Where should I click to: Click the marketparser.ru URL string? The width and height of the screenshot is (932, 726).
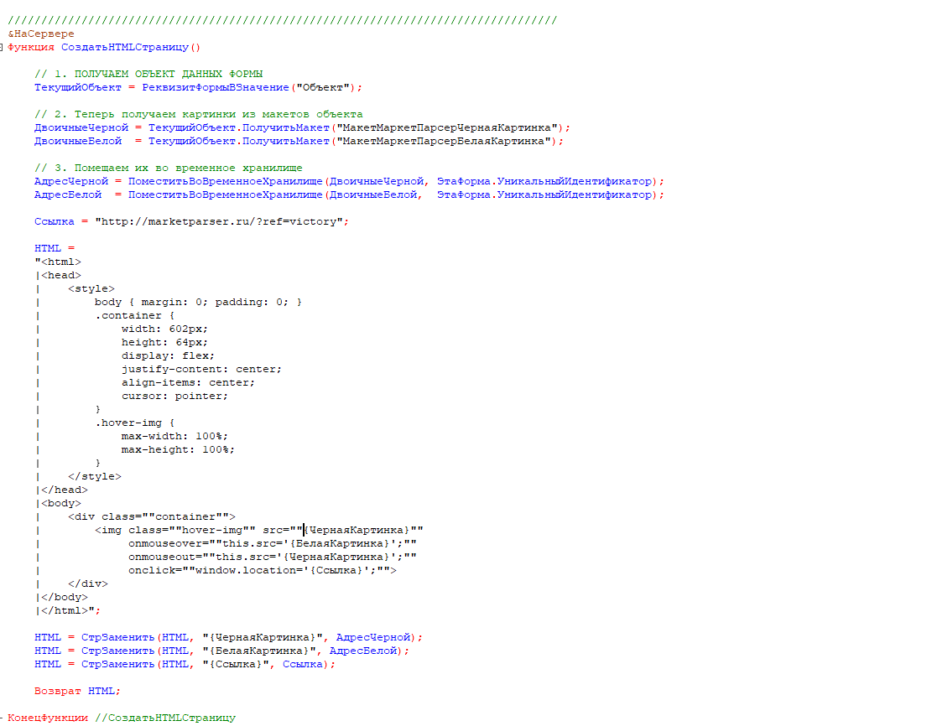(x=219, y=221)
